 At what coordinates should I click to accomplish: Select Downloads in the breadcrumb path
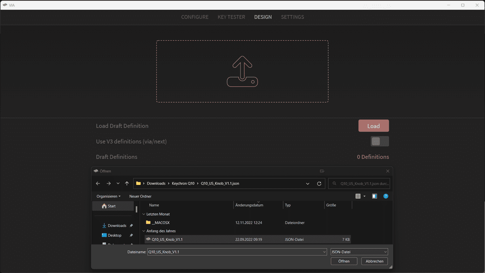point(156,183)
